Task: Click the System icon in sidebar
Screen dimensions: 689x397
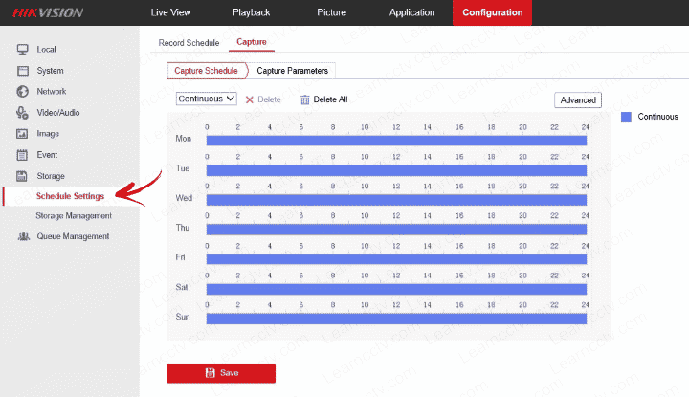Action: 22,71
